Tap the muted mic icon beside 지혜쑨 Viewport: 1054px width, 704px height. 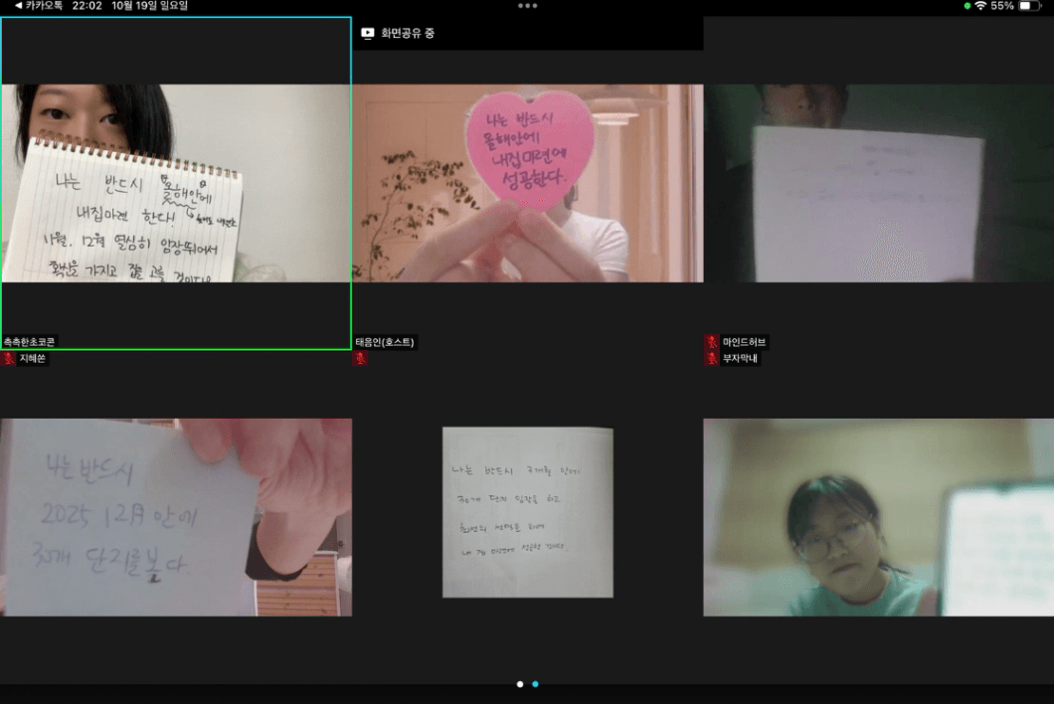click(9, 359)
